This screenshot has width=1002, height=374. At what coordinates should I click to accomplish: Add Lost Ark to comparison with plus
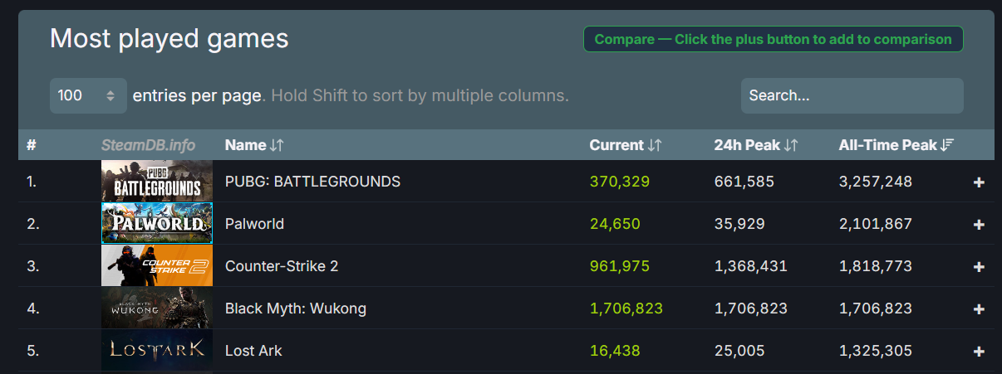(979, 352)
